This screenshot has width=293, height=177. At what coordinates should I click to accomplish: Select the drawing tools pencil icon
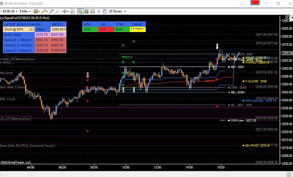tap(43, 11)
